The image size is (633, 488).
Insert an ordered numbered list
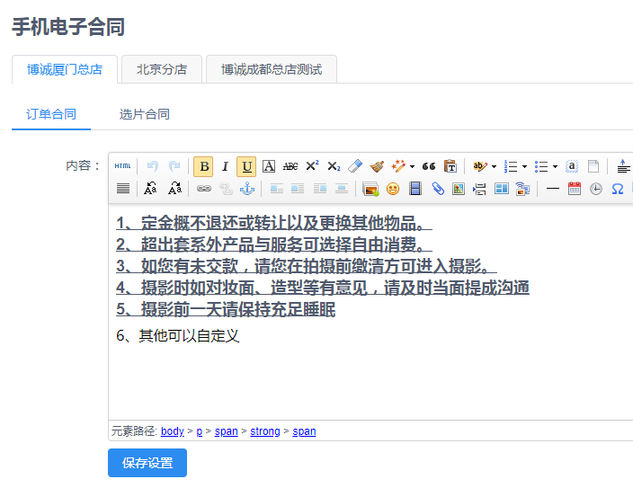pyautogui.click(x=511, y=166)
